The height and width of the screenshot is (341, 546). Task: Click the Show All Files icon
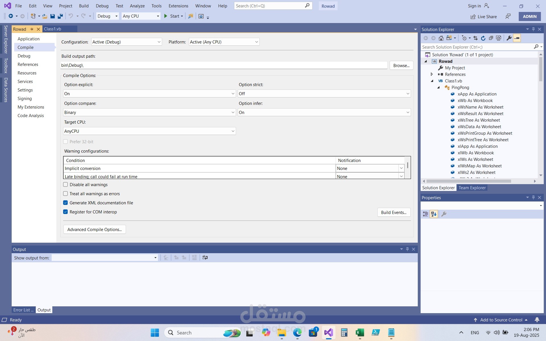click(x=499, y=38)
